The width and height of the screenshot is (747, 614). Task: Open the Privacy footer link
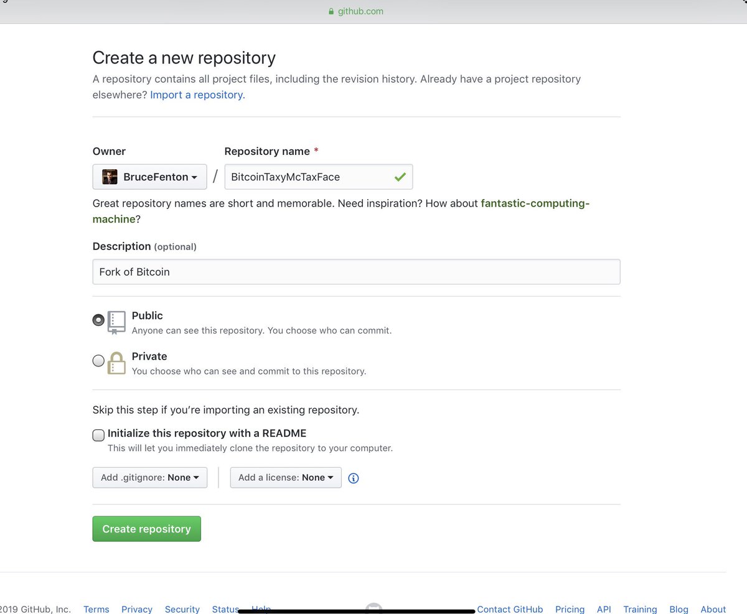pyautogui.click(x=137, y=609)
